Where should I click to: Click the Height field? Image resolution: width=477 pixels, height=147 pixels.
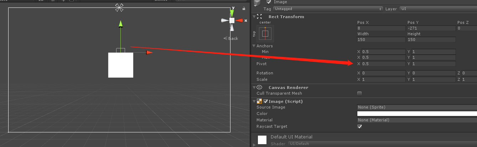pyautogui.click(x=431, y=40)
